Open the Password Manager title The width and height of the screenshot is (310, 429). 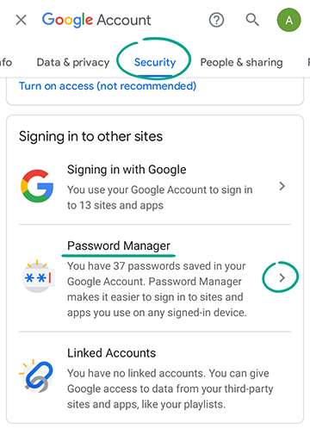(119, 246)
